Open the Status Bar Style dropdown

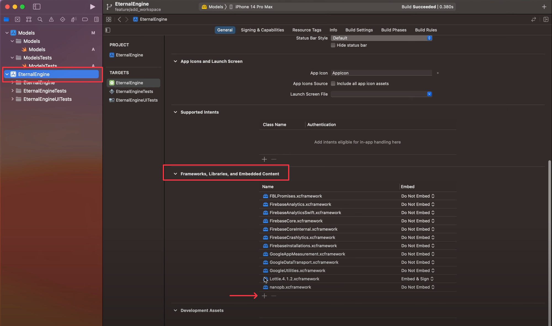pyautogui.click(x=381, y=38)
